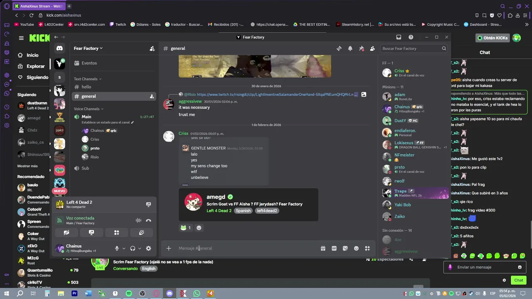Open apps launcher icon in message bar

367,248
